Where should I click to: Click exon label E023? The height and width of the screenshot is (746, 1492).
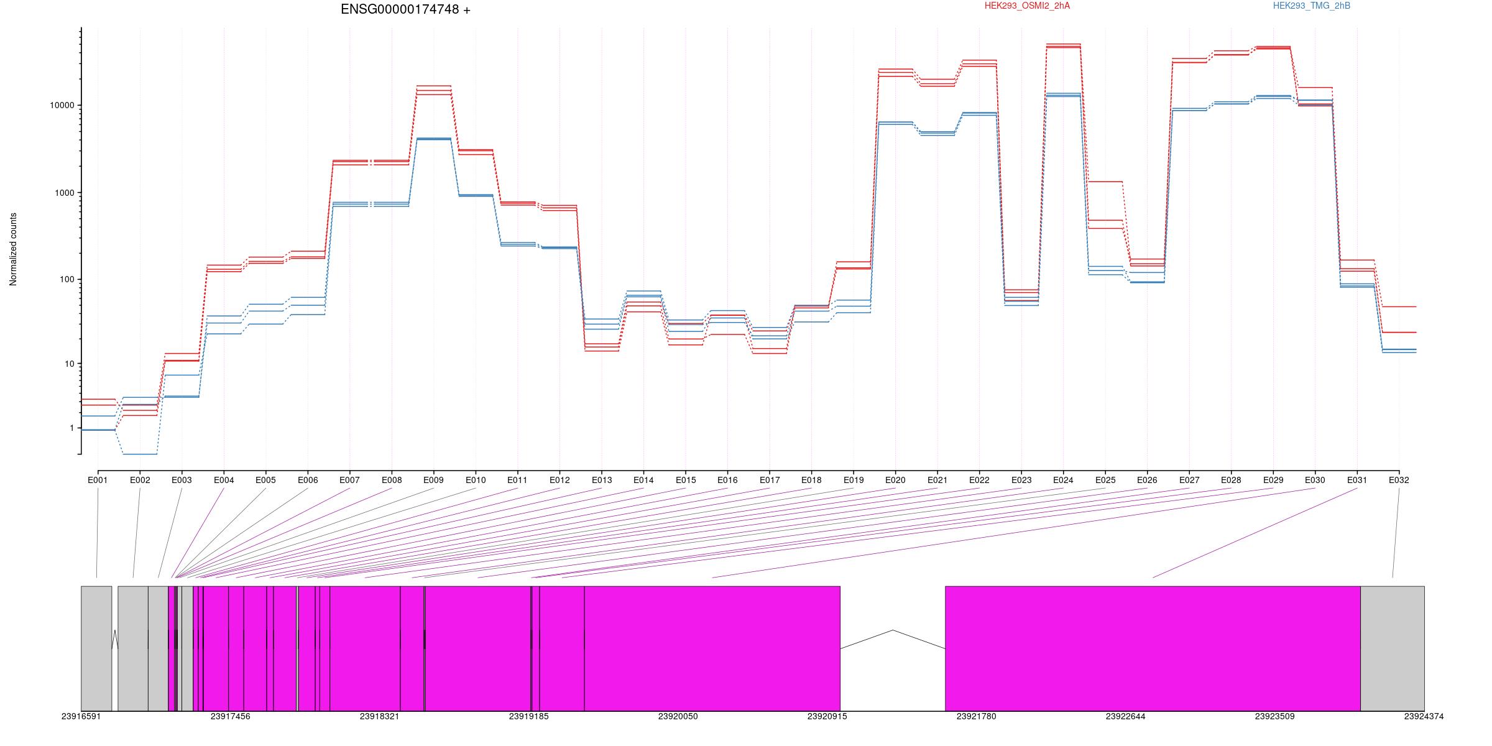coord(1021,480)
